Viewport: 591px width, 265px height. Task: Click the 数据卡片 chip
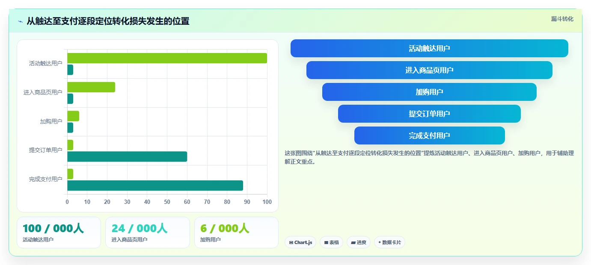(x=389, y=242)
